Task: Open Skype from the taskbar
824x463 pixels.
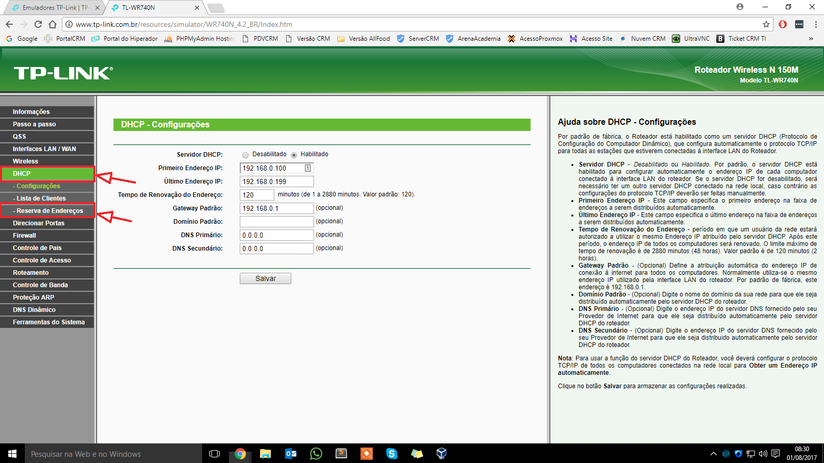Action: click(x=392, y=454)
